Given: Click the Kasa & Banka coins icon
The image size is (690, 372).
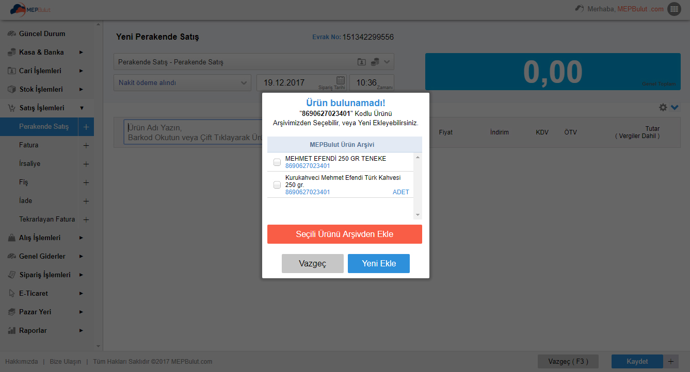Looking at the screenshot, I should click(11, 52).
